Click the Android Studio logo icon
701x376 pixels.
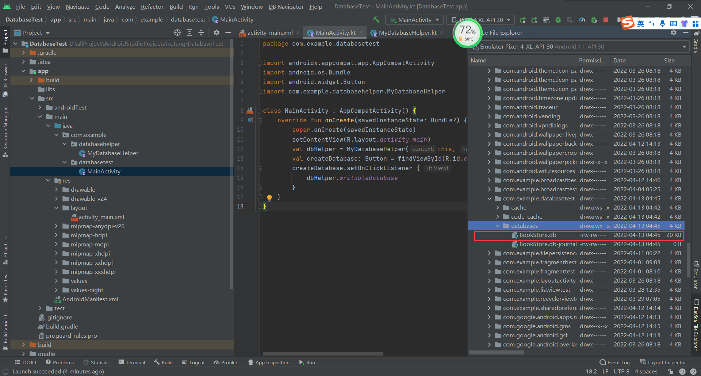[7, 7]
